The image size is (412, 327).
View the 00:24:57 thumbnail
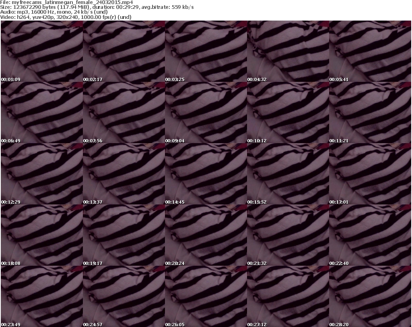click(124, 296)
